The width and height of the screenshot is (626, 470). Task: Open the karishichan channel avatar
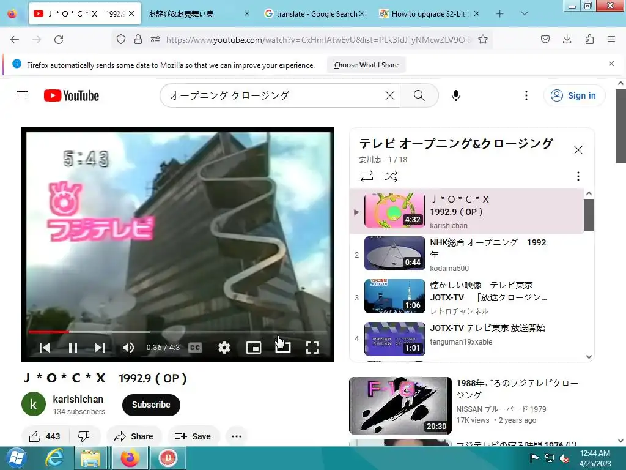(34, 404)
